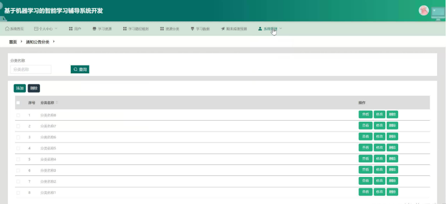Tick the select-all checkbox in the table header
Viewport: 446px width, 204px height.
tap(18, 103)
